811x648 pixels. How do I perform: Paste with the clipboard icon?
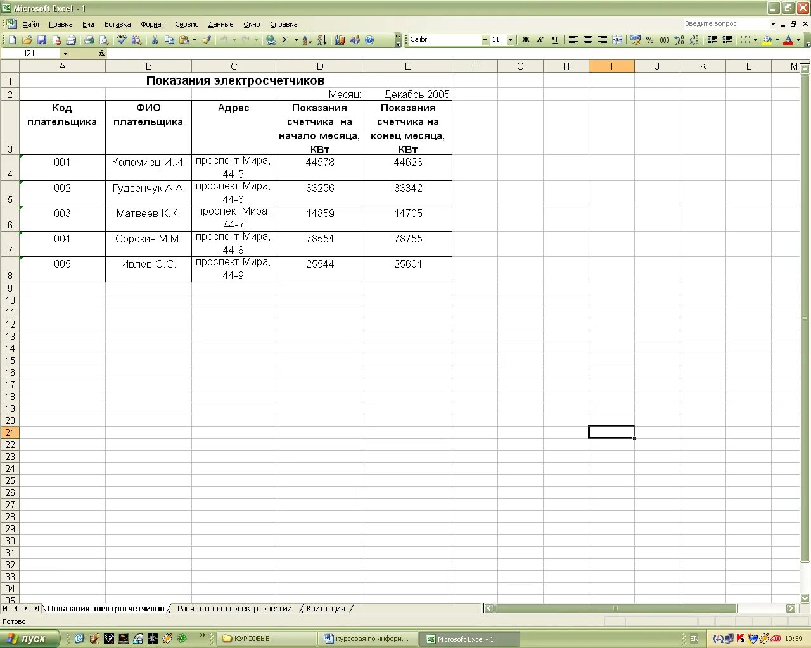click(x=184, y=40)
